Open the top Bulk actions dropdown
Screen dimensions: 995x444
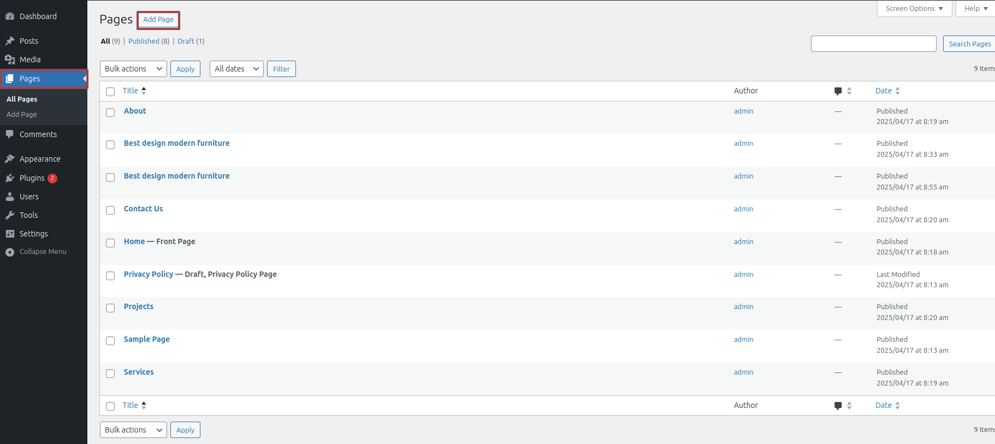tap(133, 69)
